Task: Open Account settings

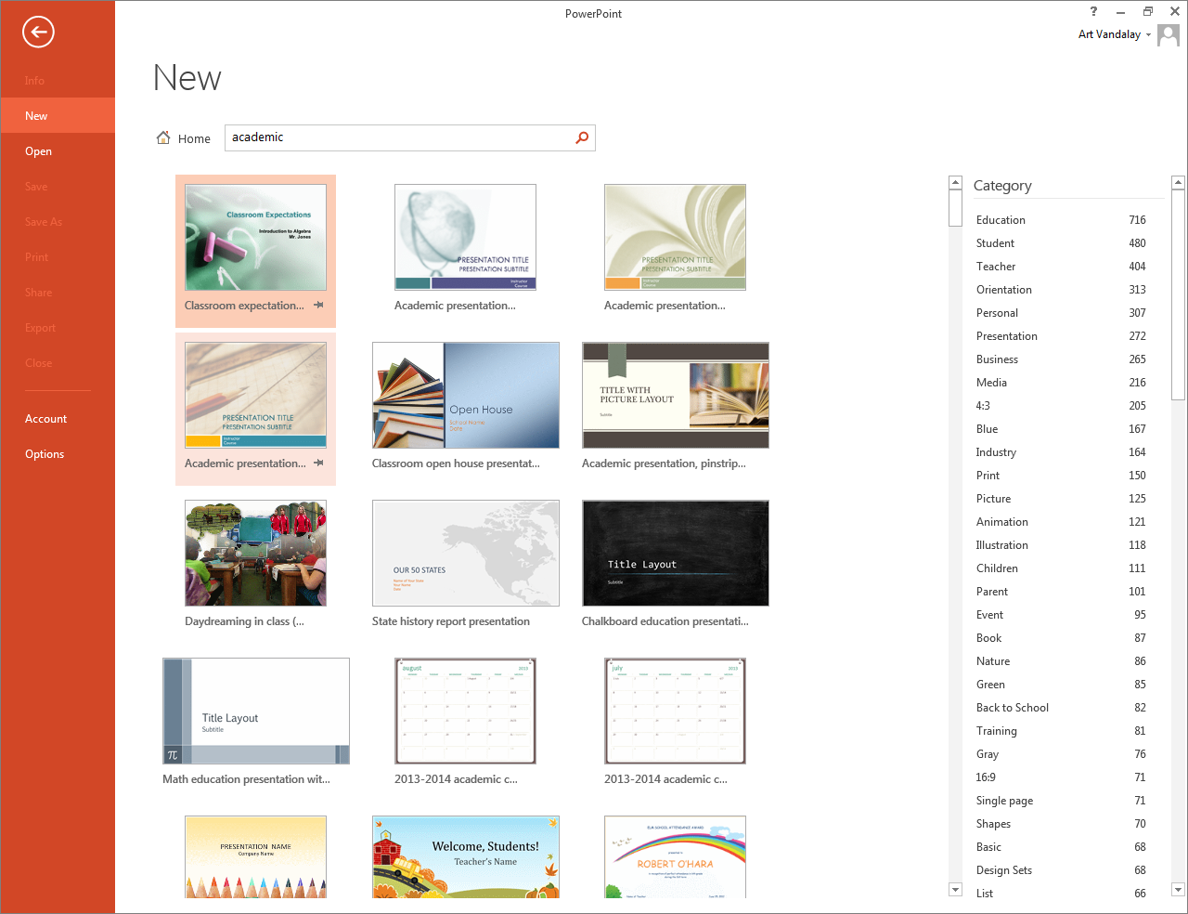Action: pyautogui.click(x=58, y=419)
